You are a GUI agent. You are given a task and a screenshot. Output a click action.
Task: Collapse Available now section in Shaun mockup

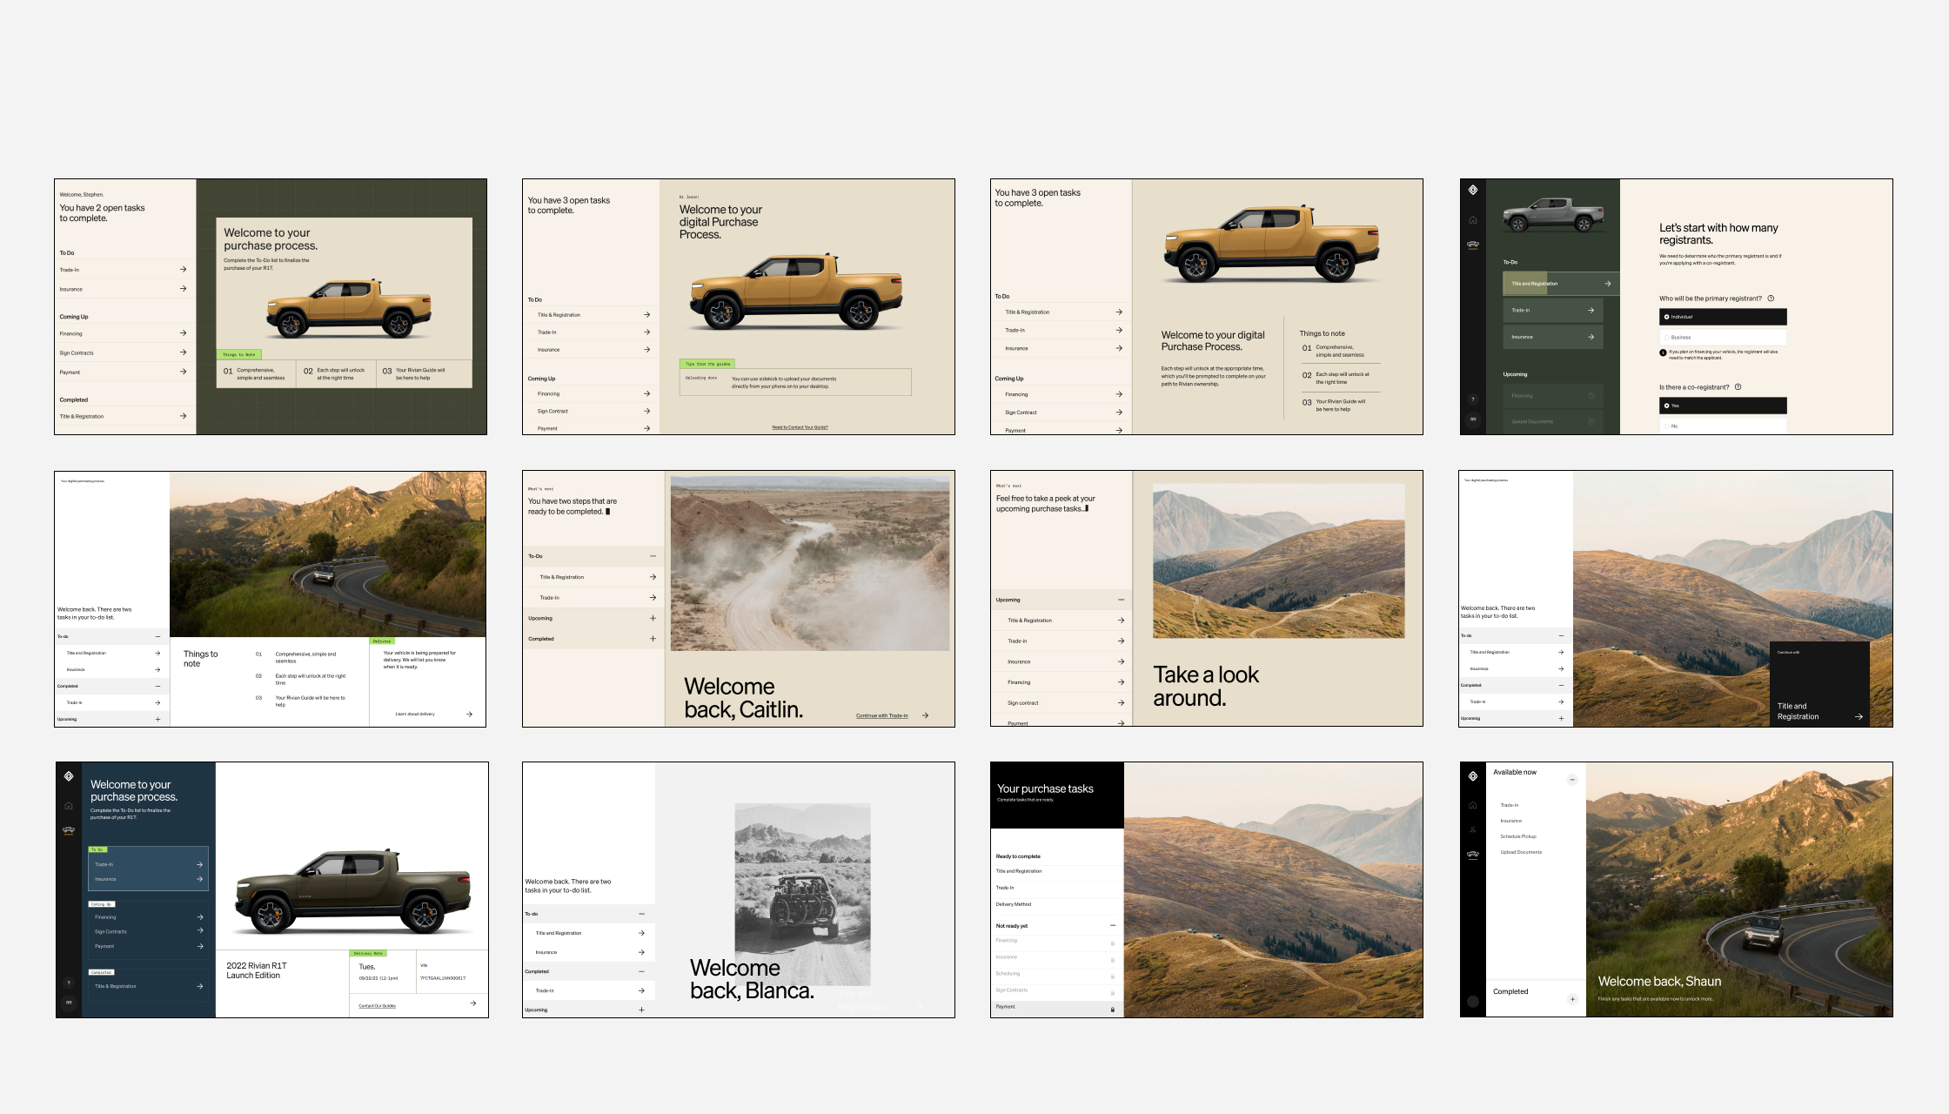coord(1572,780)
